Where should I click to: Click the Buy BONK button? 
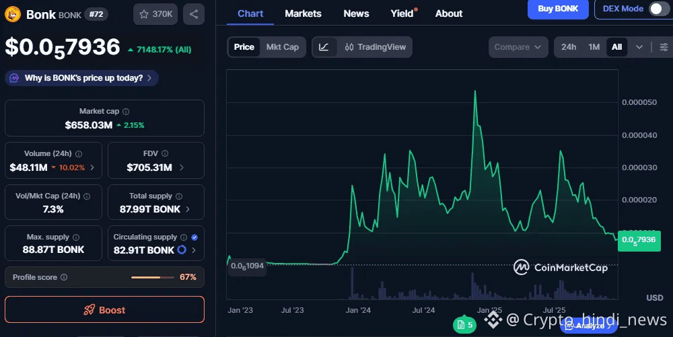click(558, 9)
